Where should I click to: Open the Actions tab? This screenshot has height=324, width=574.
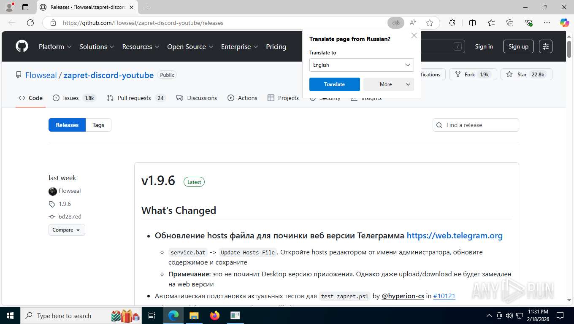pyautogui.click(x=242, y=98)
